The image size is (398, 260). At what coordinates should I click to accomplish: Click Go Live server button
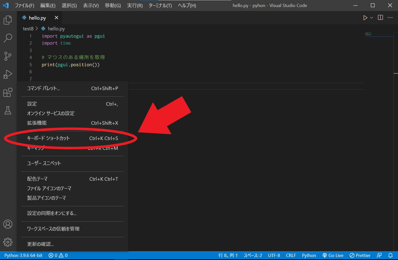point(333,255)
